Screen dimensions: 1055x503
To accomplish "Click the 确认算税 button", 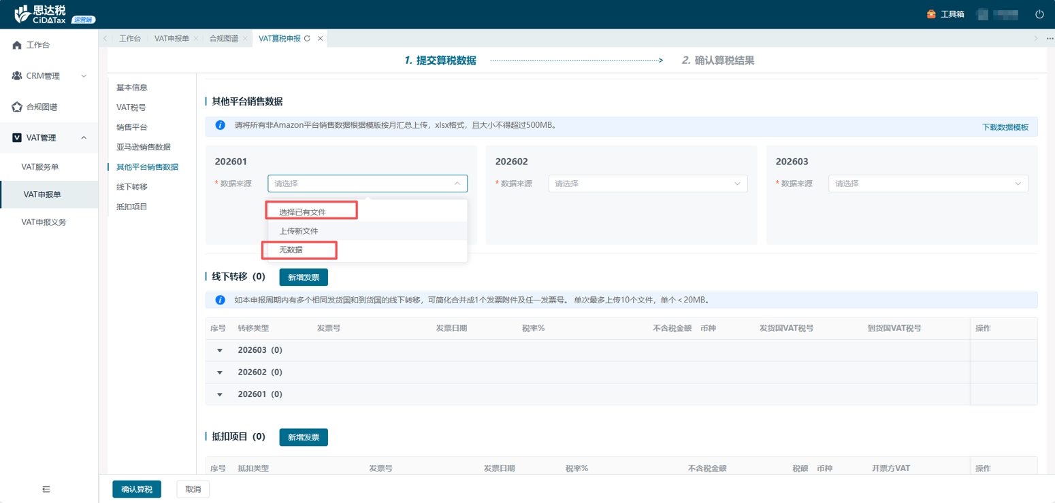I will pyautogui.click(x=137, y=489).
